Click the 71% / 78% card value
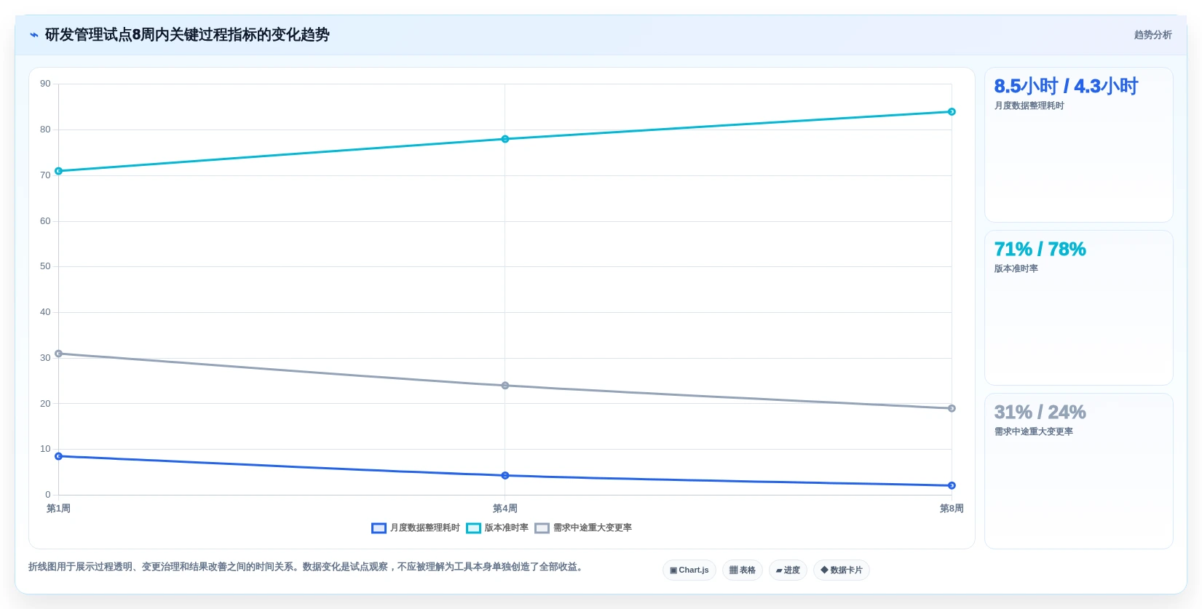The height and width of the screenshot is (609, 1202). click(1040, 250)
